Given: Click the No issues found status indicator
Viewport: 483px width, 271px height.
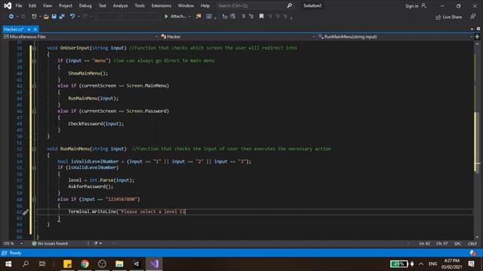Looking at the screenshot, I should pyautogui.click(x=50, y=243).
